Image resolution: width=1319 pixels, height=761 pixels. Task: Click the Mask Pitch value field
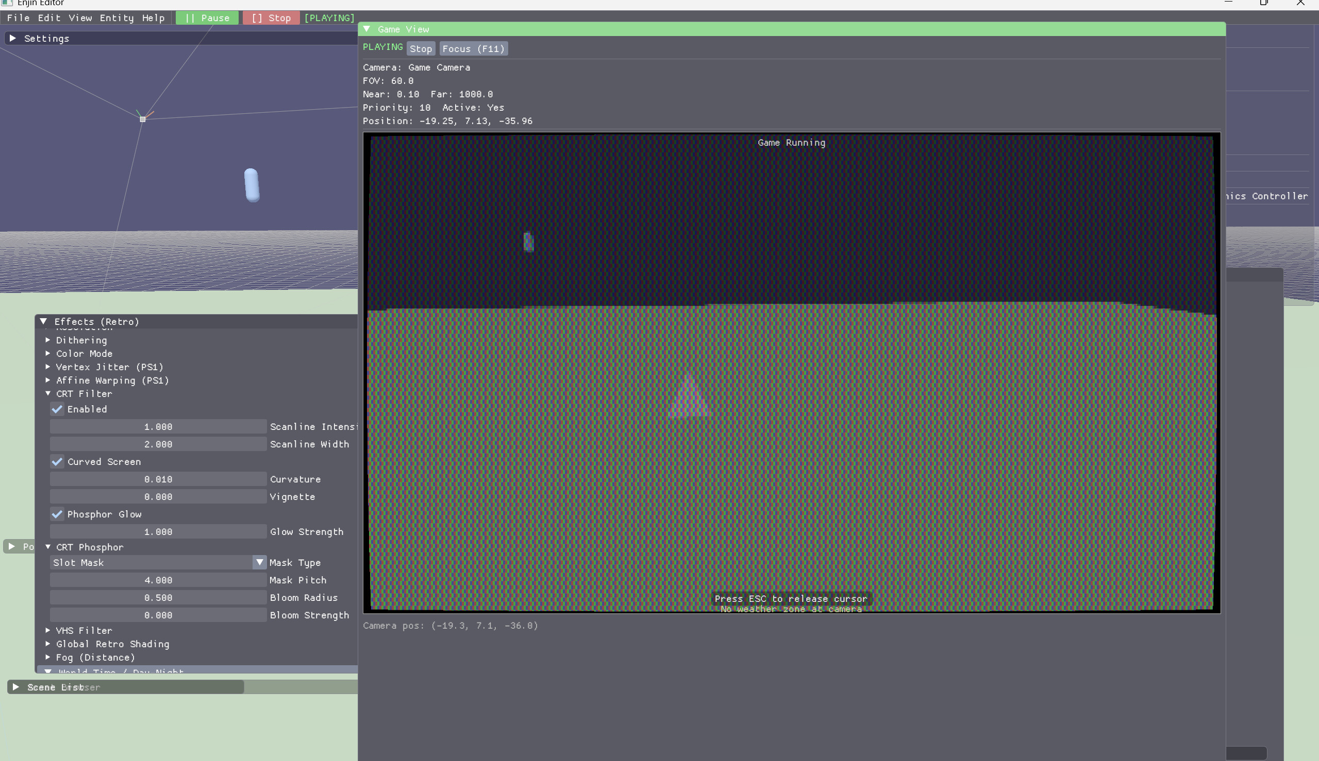pyautogui.click(x=158, y=580)
